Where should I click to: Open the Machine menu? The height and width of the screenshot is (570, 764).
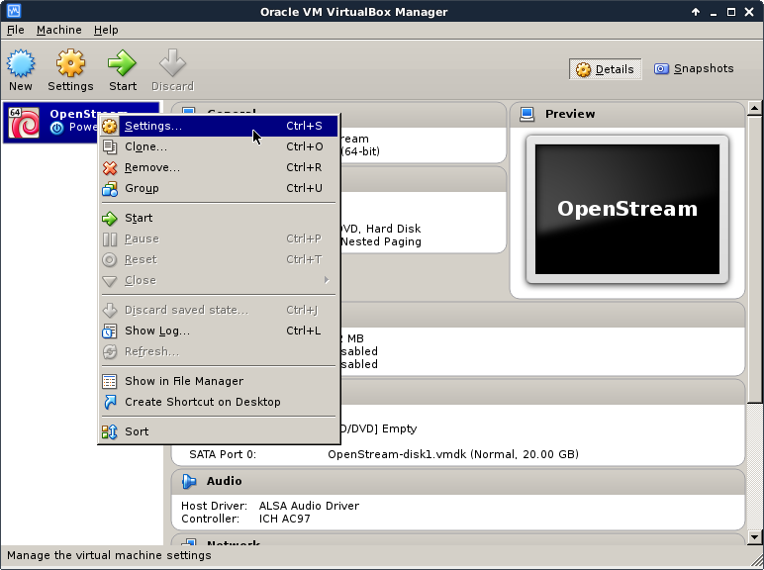click(x=59, y=31)
